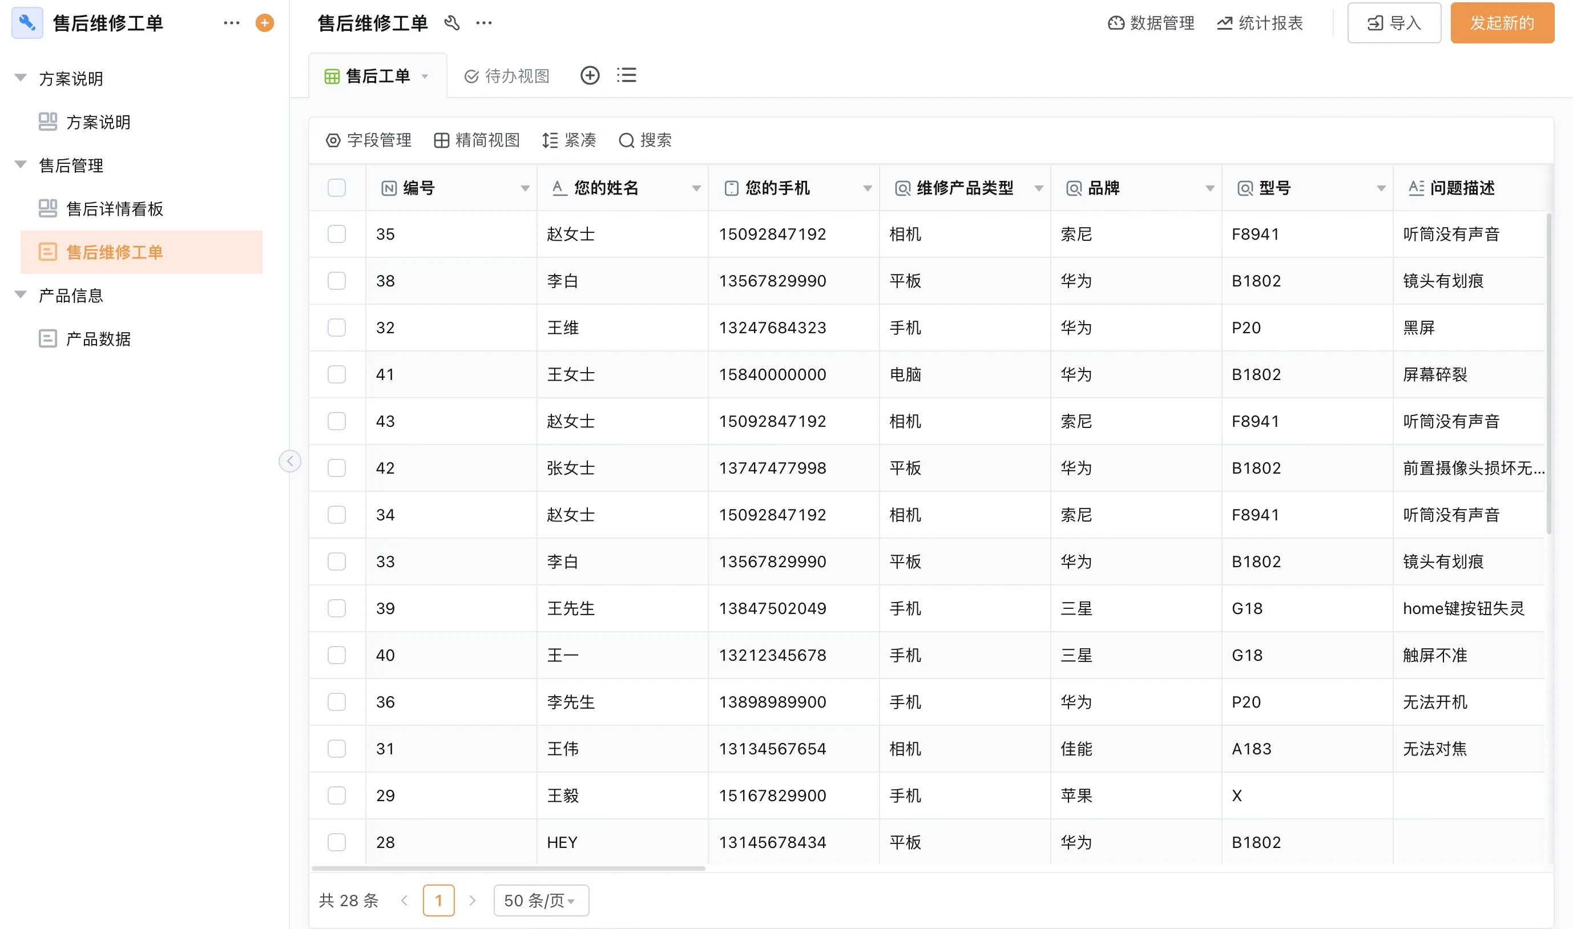The width and height of the screenshot is (1573, 929).
Task: Click the horizontal table scrollbar
Action: [507, 869]
